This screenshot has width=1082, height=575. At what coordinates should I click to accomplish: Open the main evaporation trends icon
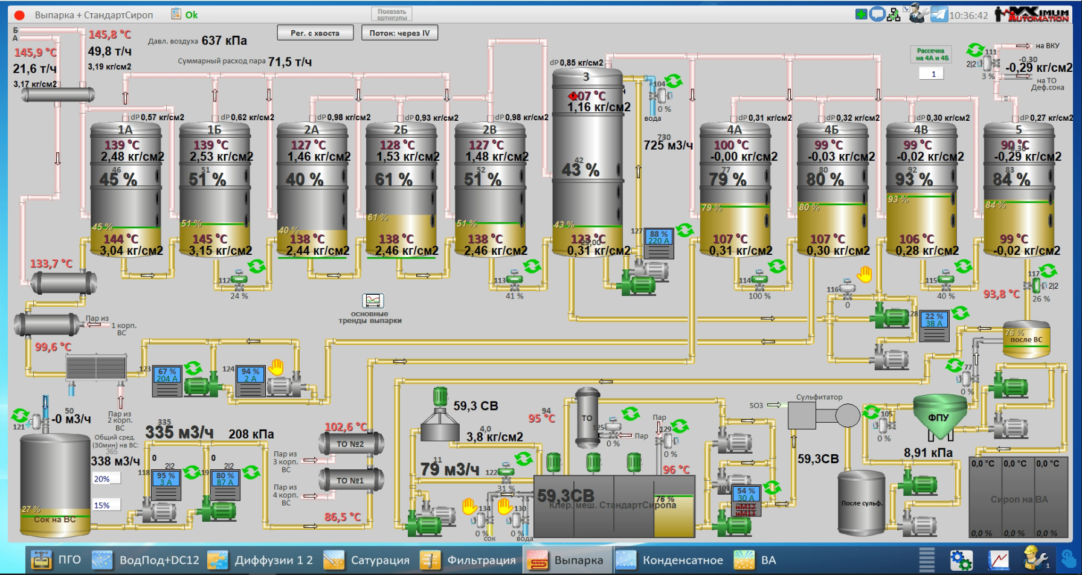click(373, 301)
